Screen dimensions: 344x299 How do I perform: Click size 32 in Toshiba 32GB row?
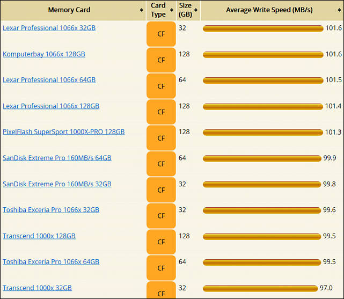182,210
